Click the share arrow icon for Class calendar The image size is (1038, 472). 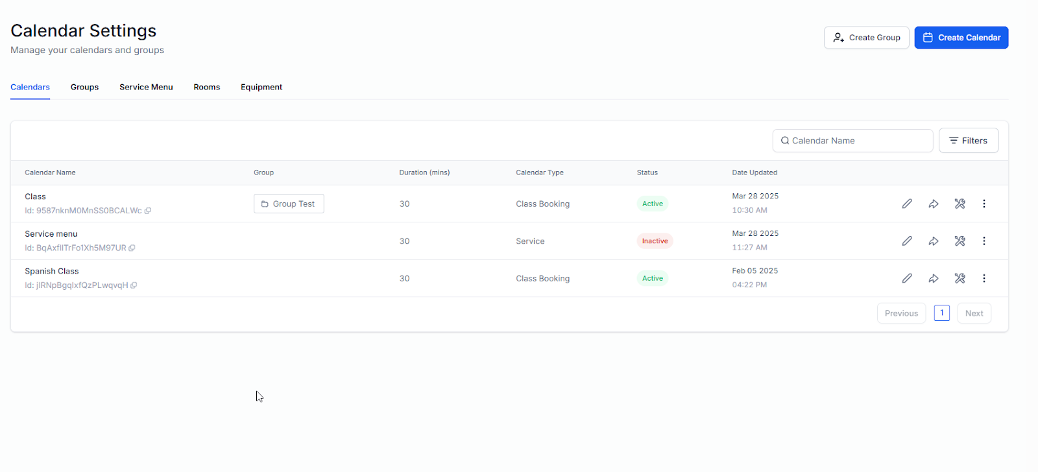point(934,204)
